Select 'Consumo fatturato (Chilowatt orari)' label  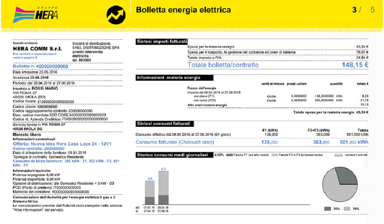pyautogui.click(x=175, y=142)
